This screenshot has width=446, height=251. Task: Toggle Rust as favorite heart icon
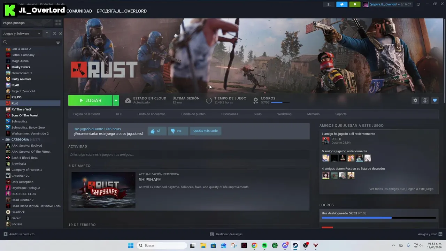[435, 100]
